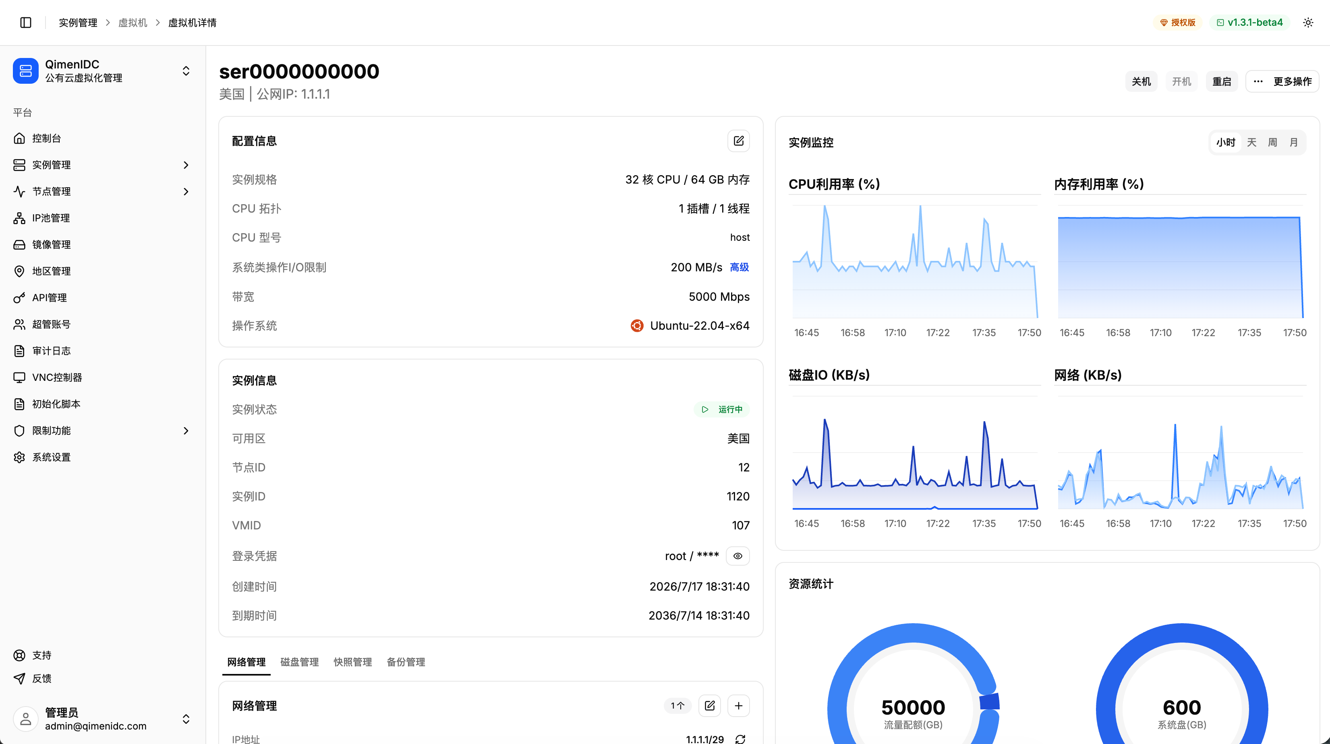Click the 实例管理 server icon
The height and width of the screenshot is (744, 1330).
point(19,165)
